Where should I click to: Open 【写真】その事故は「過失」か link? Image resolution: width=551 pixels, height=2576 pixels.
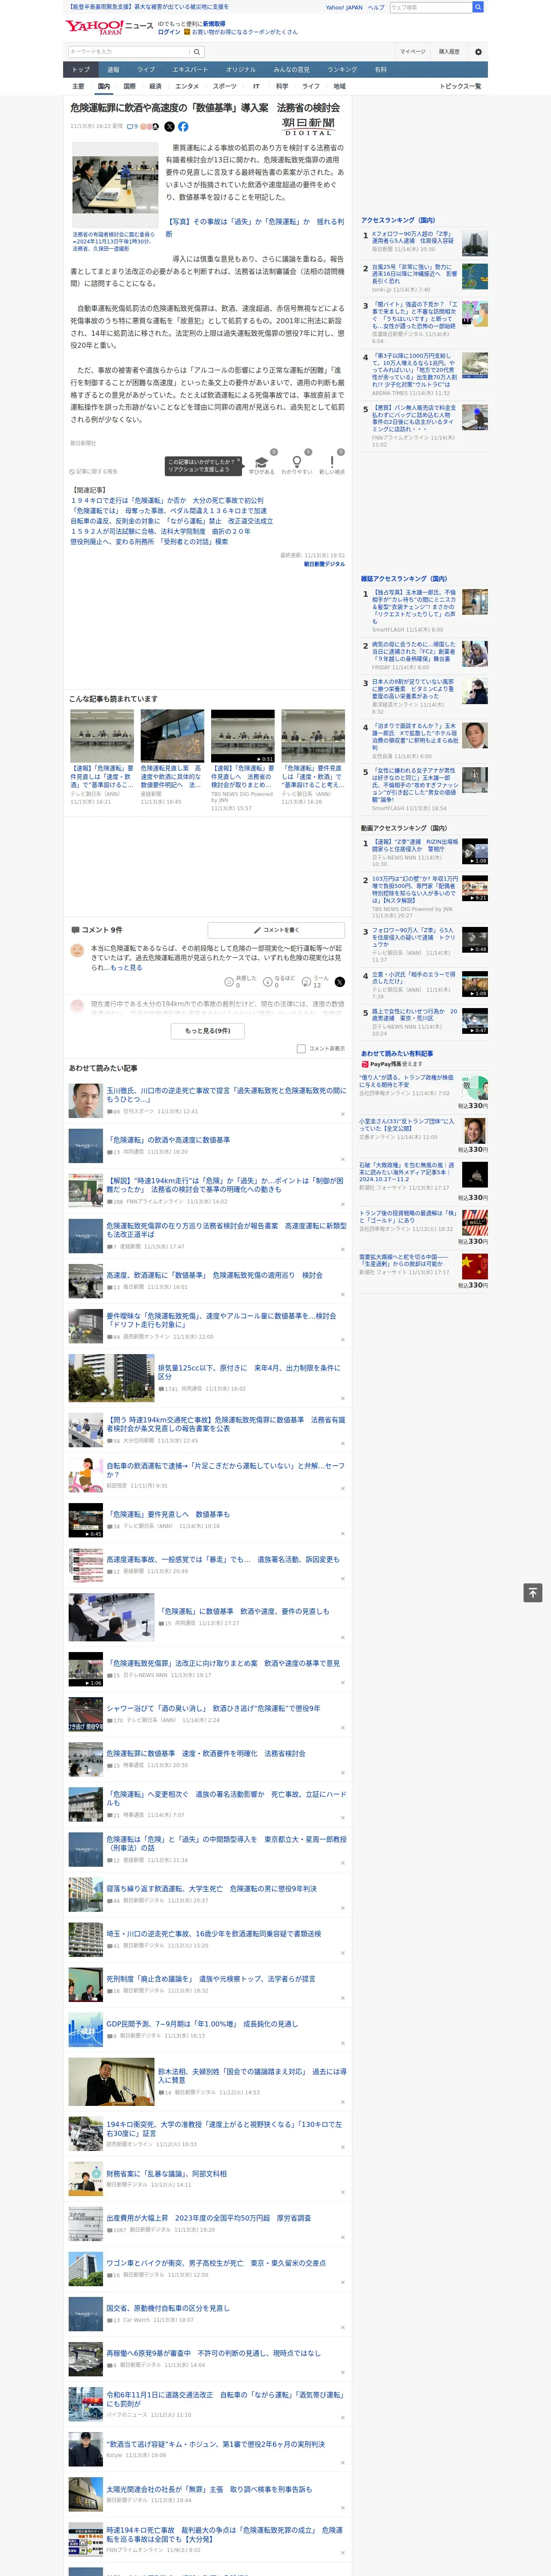pos(254,227)
